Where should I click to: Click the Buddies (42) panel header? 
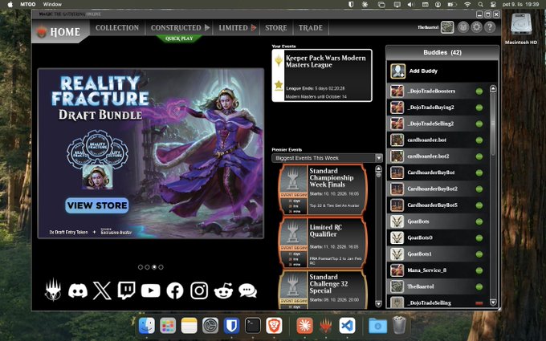point(442,52)
